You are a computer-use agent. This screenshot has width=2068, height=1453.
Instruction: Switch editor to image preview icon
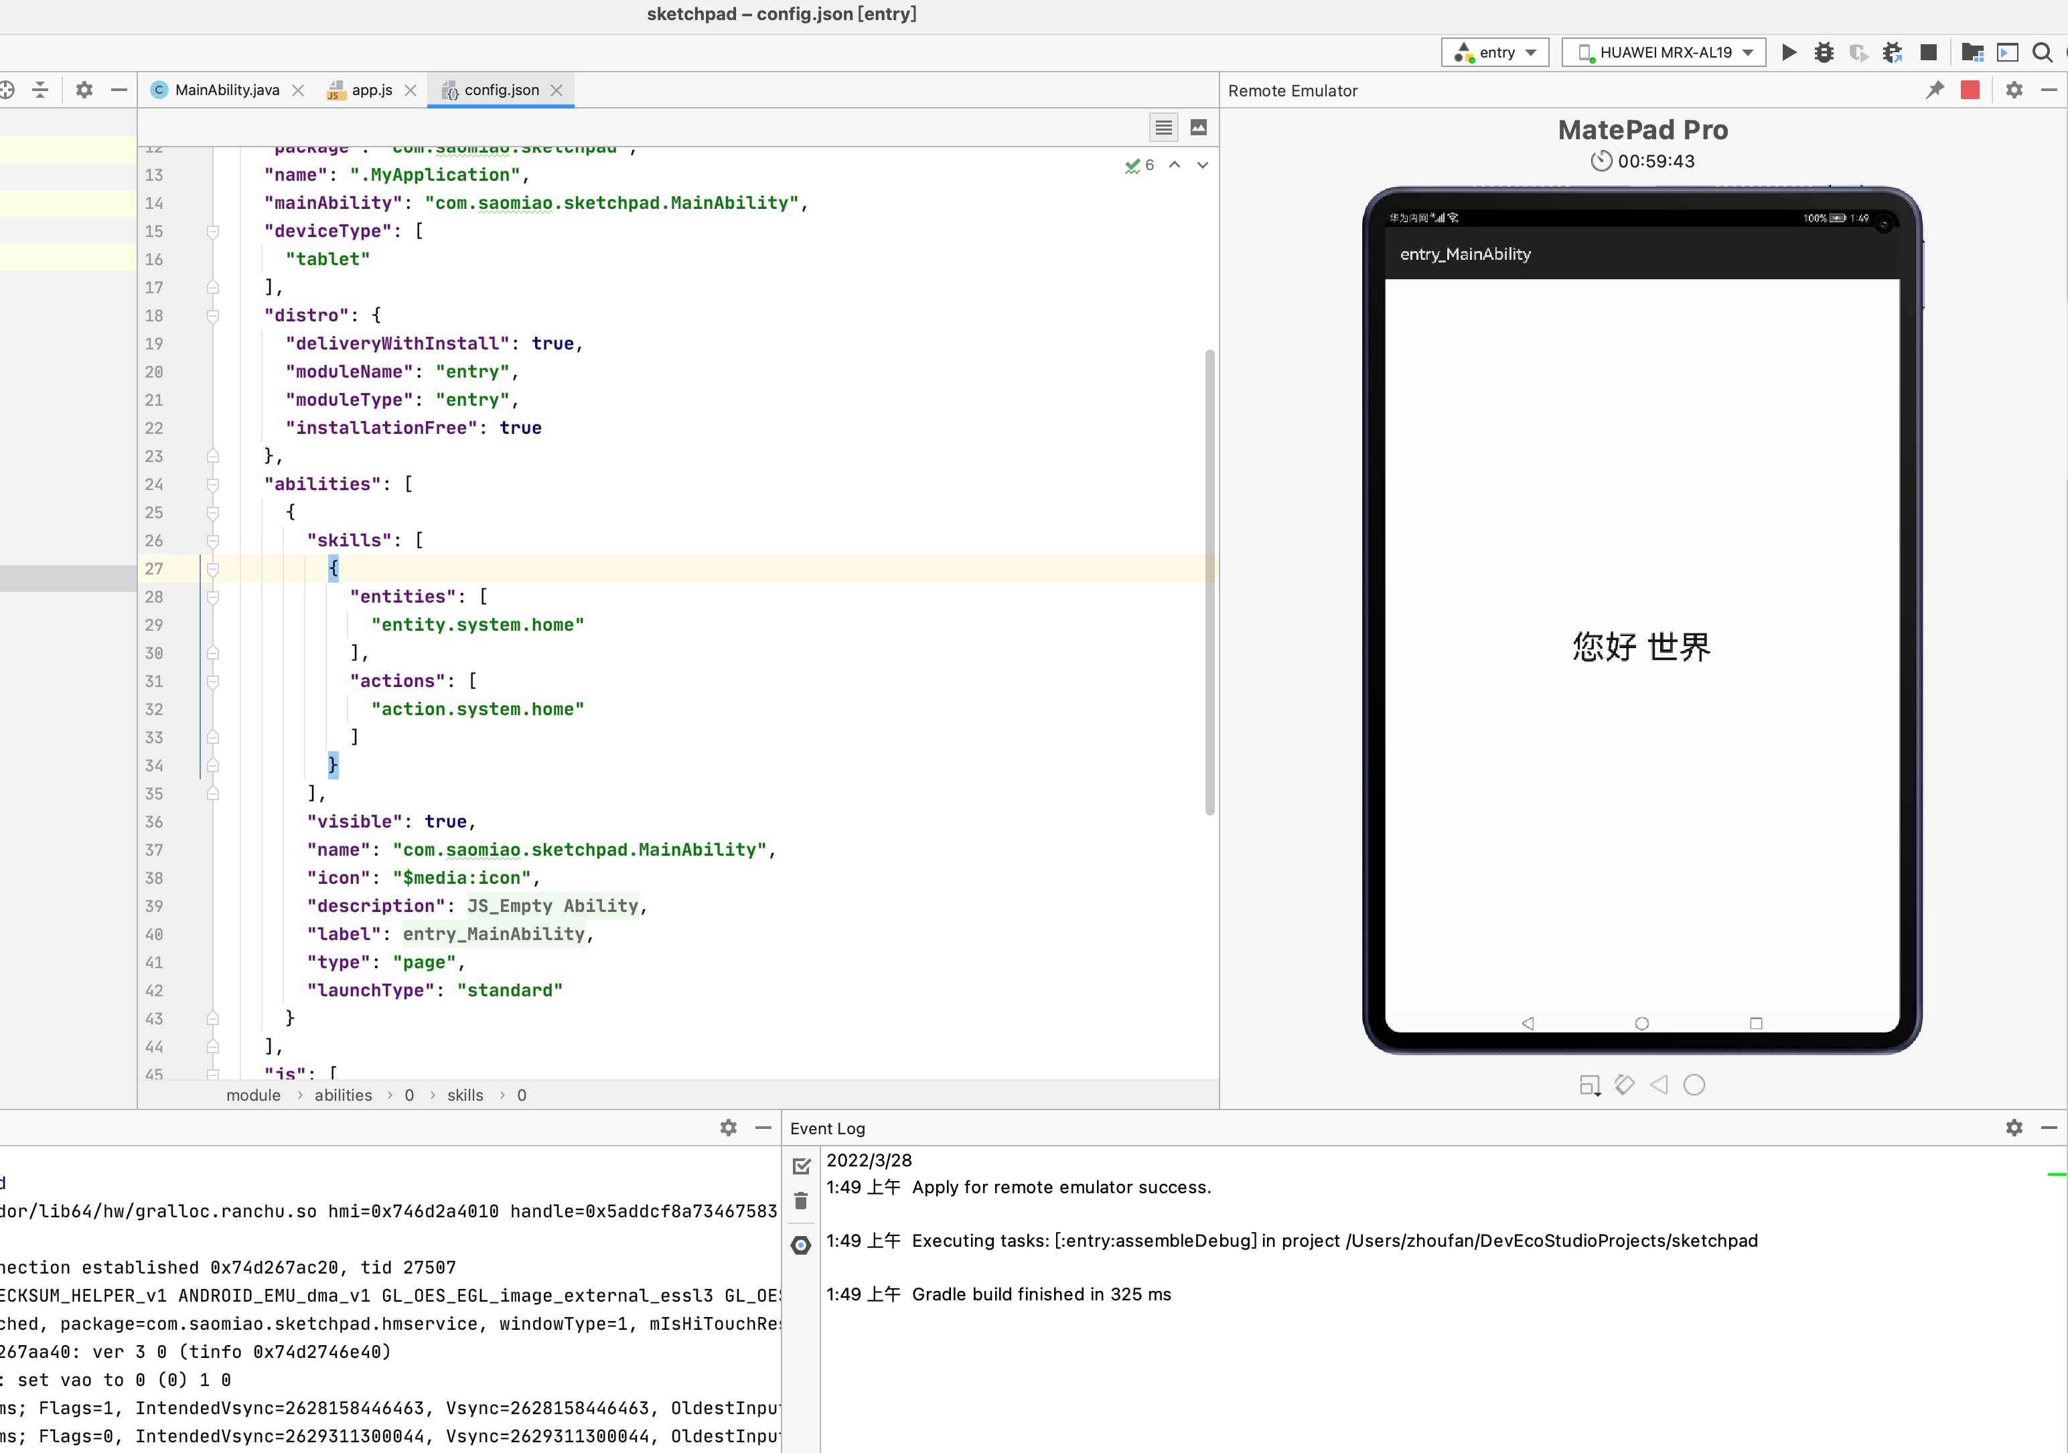coord(1198,127)
